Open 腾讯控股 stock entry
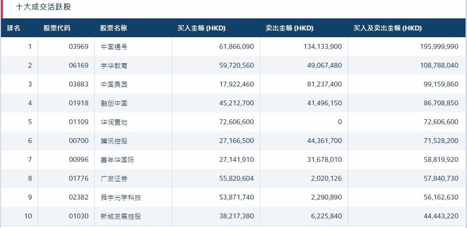Viewport: 467px width, 228px height. point(114,141)
